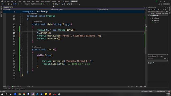Open the Output tab
Screen dimensions: 171x96
(10, 89)
